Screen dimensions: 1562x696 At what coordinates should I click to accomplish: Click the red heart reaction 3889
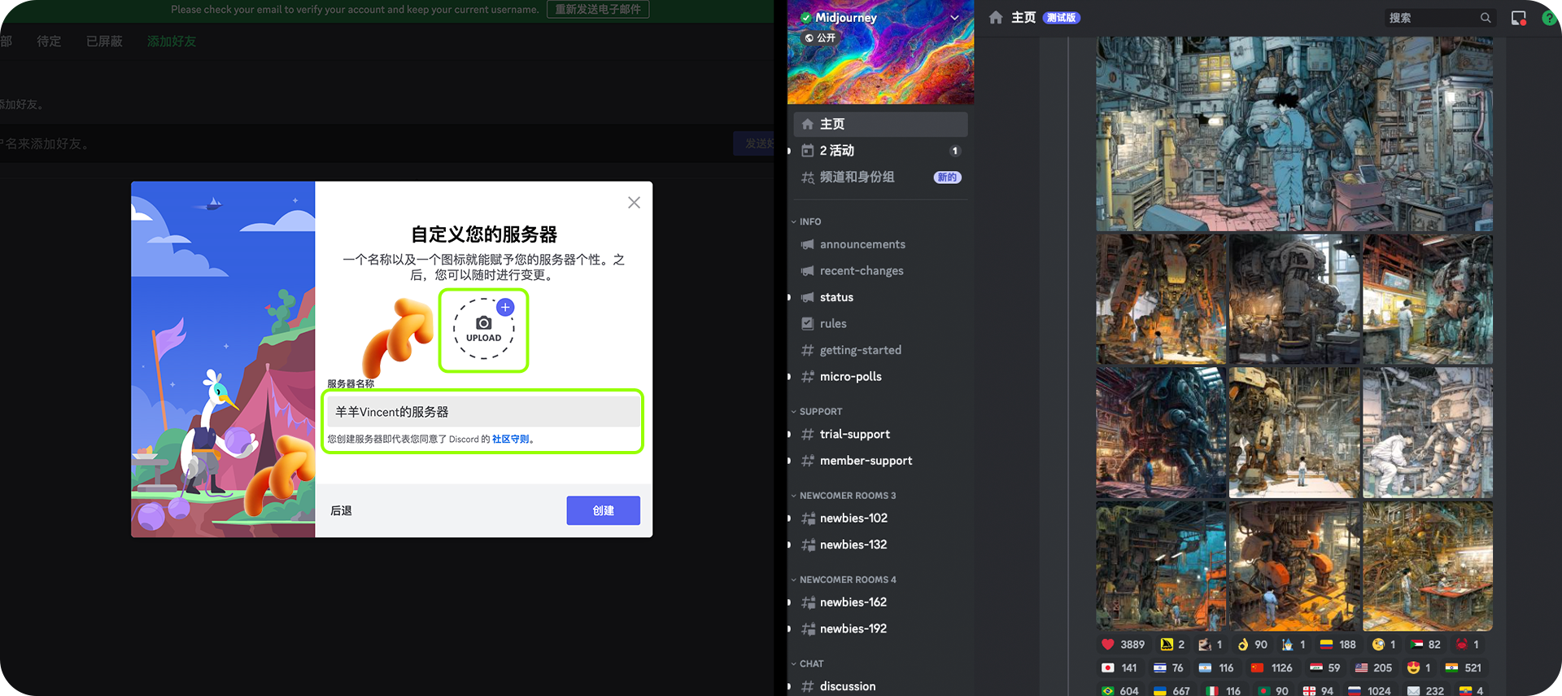click(x=1123, y=644)
